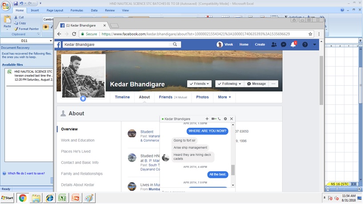
Task: Open Facebook notifications bell
Action: pos(293,45)
